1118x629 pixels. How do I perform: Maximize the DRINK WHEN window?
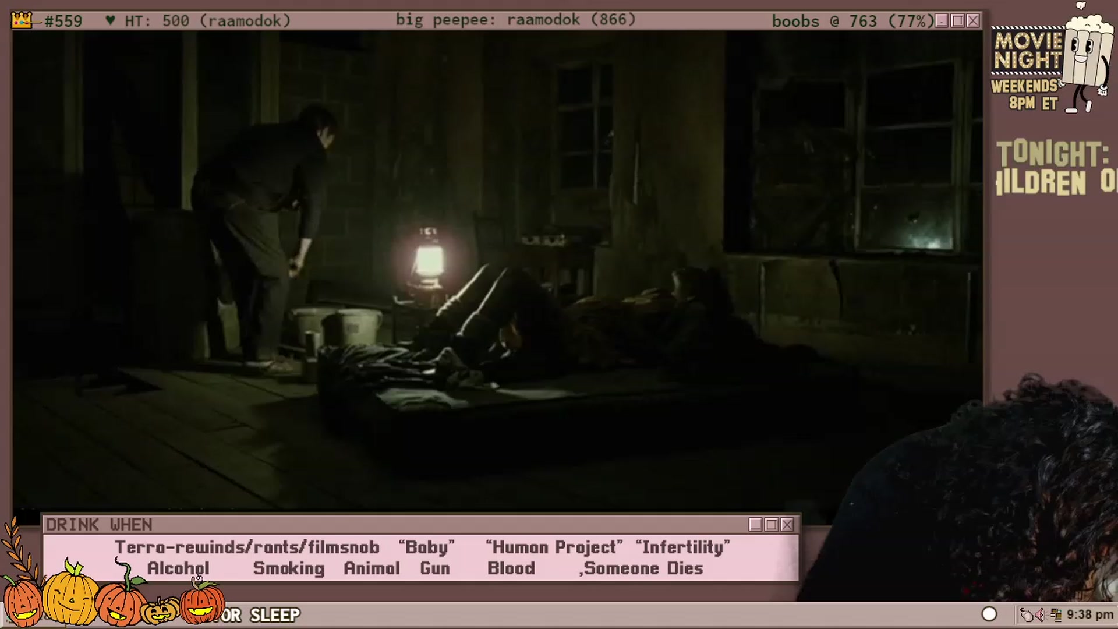(771, 525)
